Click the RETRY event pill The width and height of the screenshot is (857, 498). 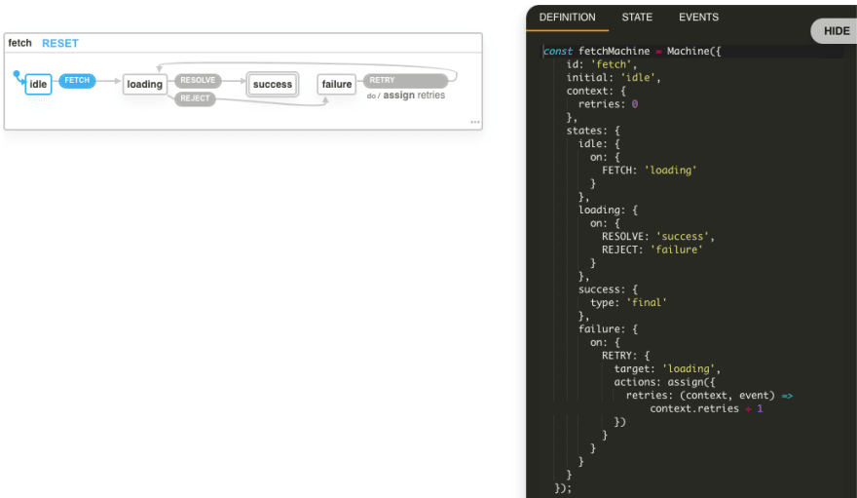click(x=405, y=80)
